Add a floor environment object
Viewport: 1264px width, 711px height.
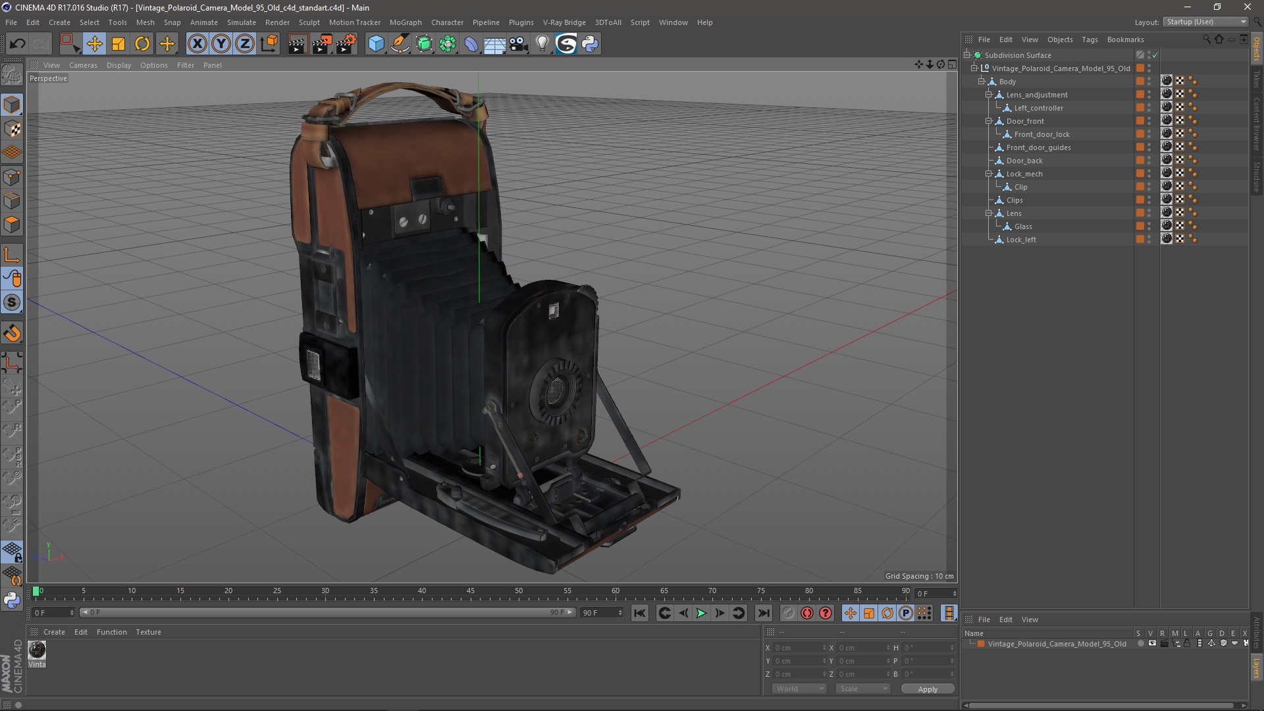pyautogui.click(x=495, y=44)
